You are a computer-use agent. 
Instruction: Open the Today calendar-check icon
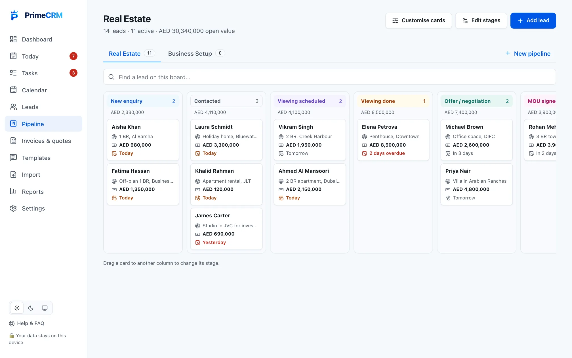click(13, 56)
